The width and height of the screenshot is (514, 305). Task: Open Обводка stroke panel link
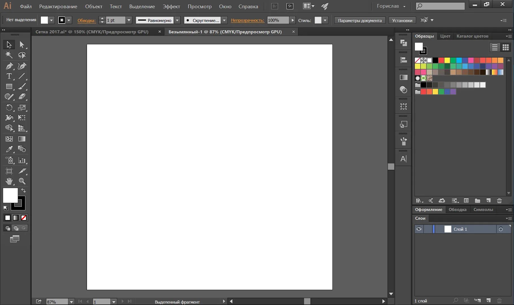tap(87, 20)
